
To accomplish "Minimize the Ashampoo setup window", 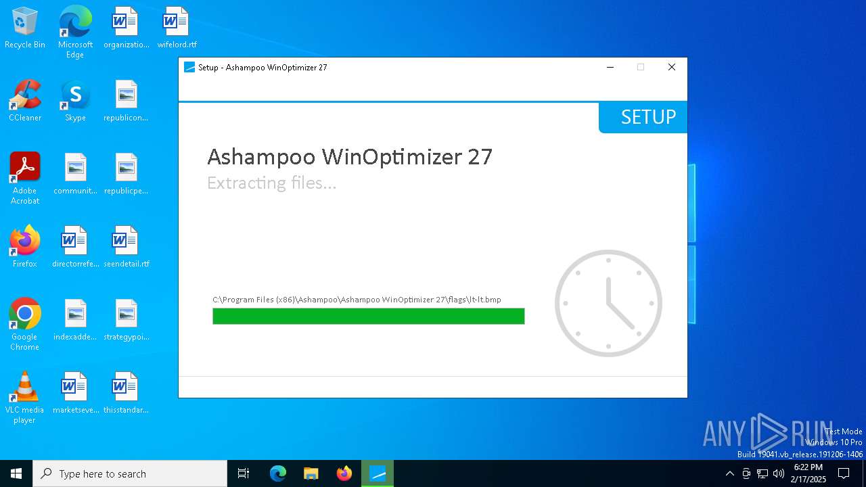I will [x=610, y=67].
